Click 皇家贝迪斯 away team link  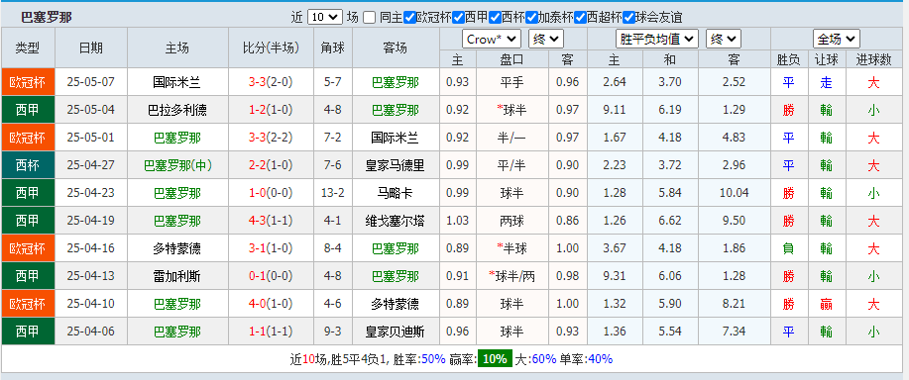click(x=395, y=332)
